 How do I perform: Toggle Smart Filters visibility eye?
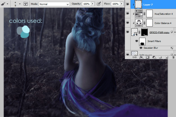[137, 41]
